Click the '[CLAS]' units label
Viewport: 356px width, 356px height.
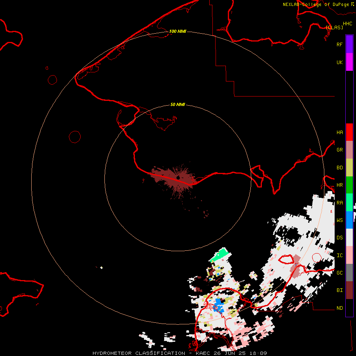(x=334, y=28)
